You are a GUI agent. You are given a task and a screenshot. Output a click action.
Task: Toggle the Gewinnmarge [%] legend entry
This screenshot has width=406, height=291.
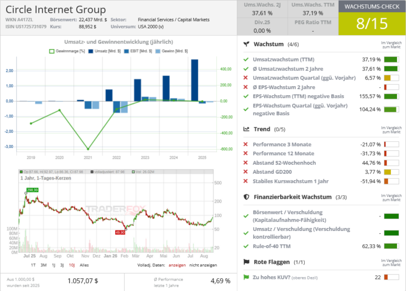pos(67,51)
